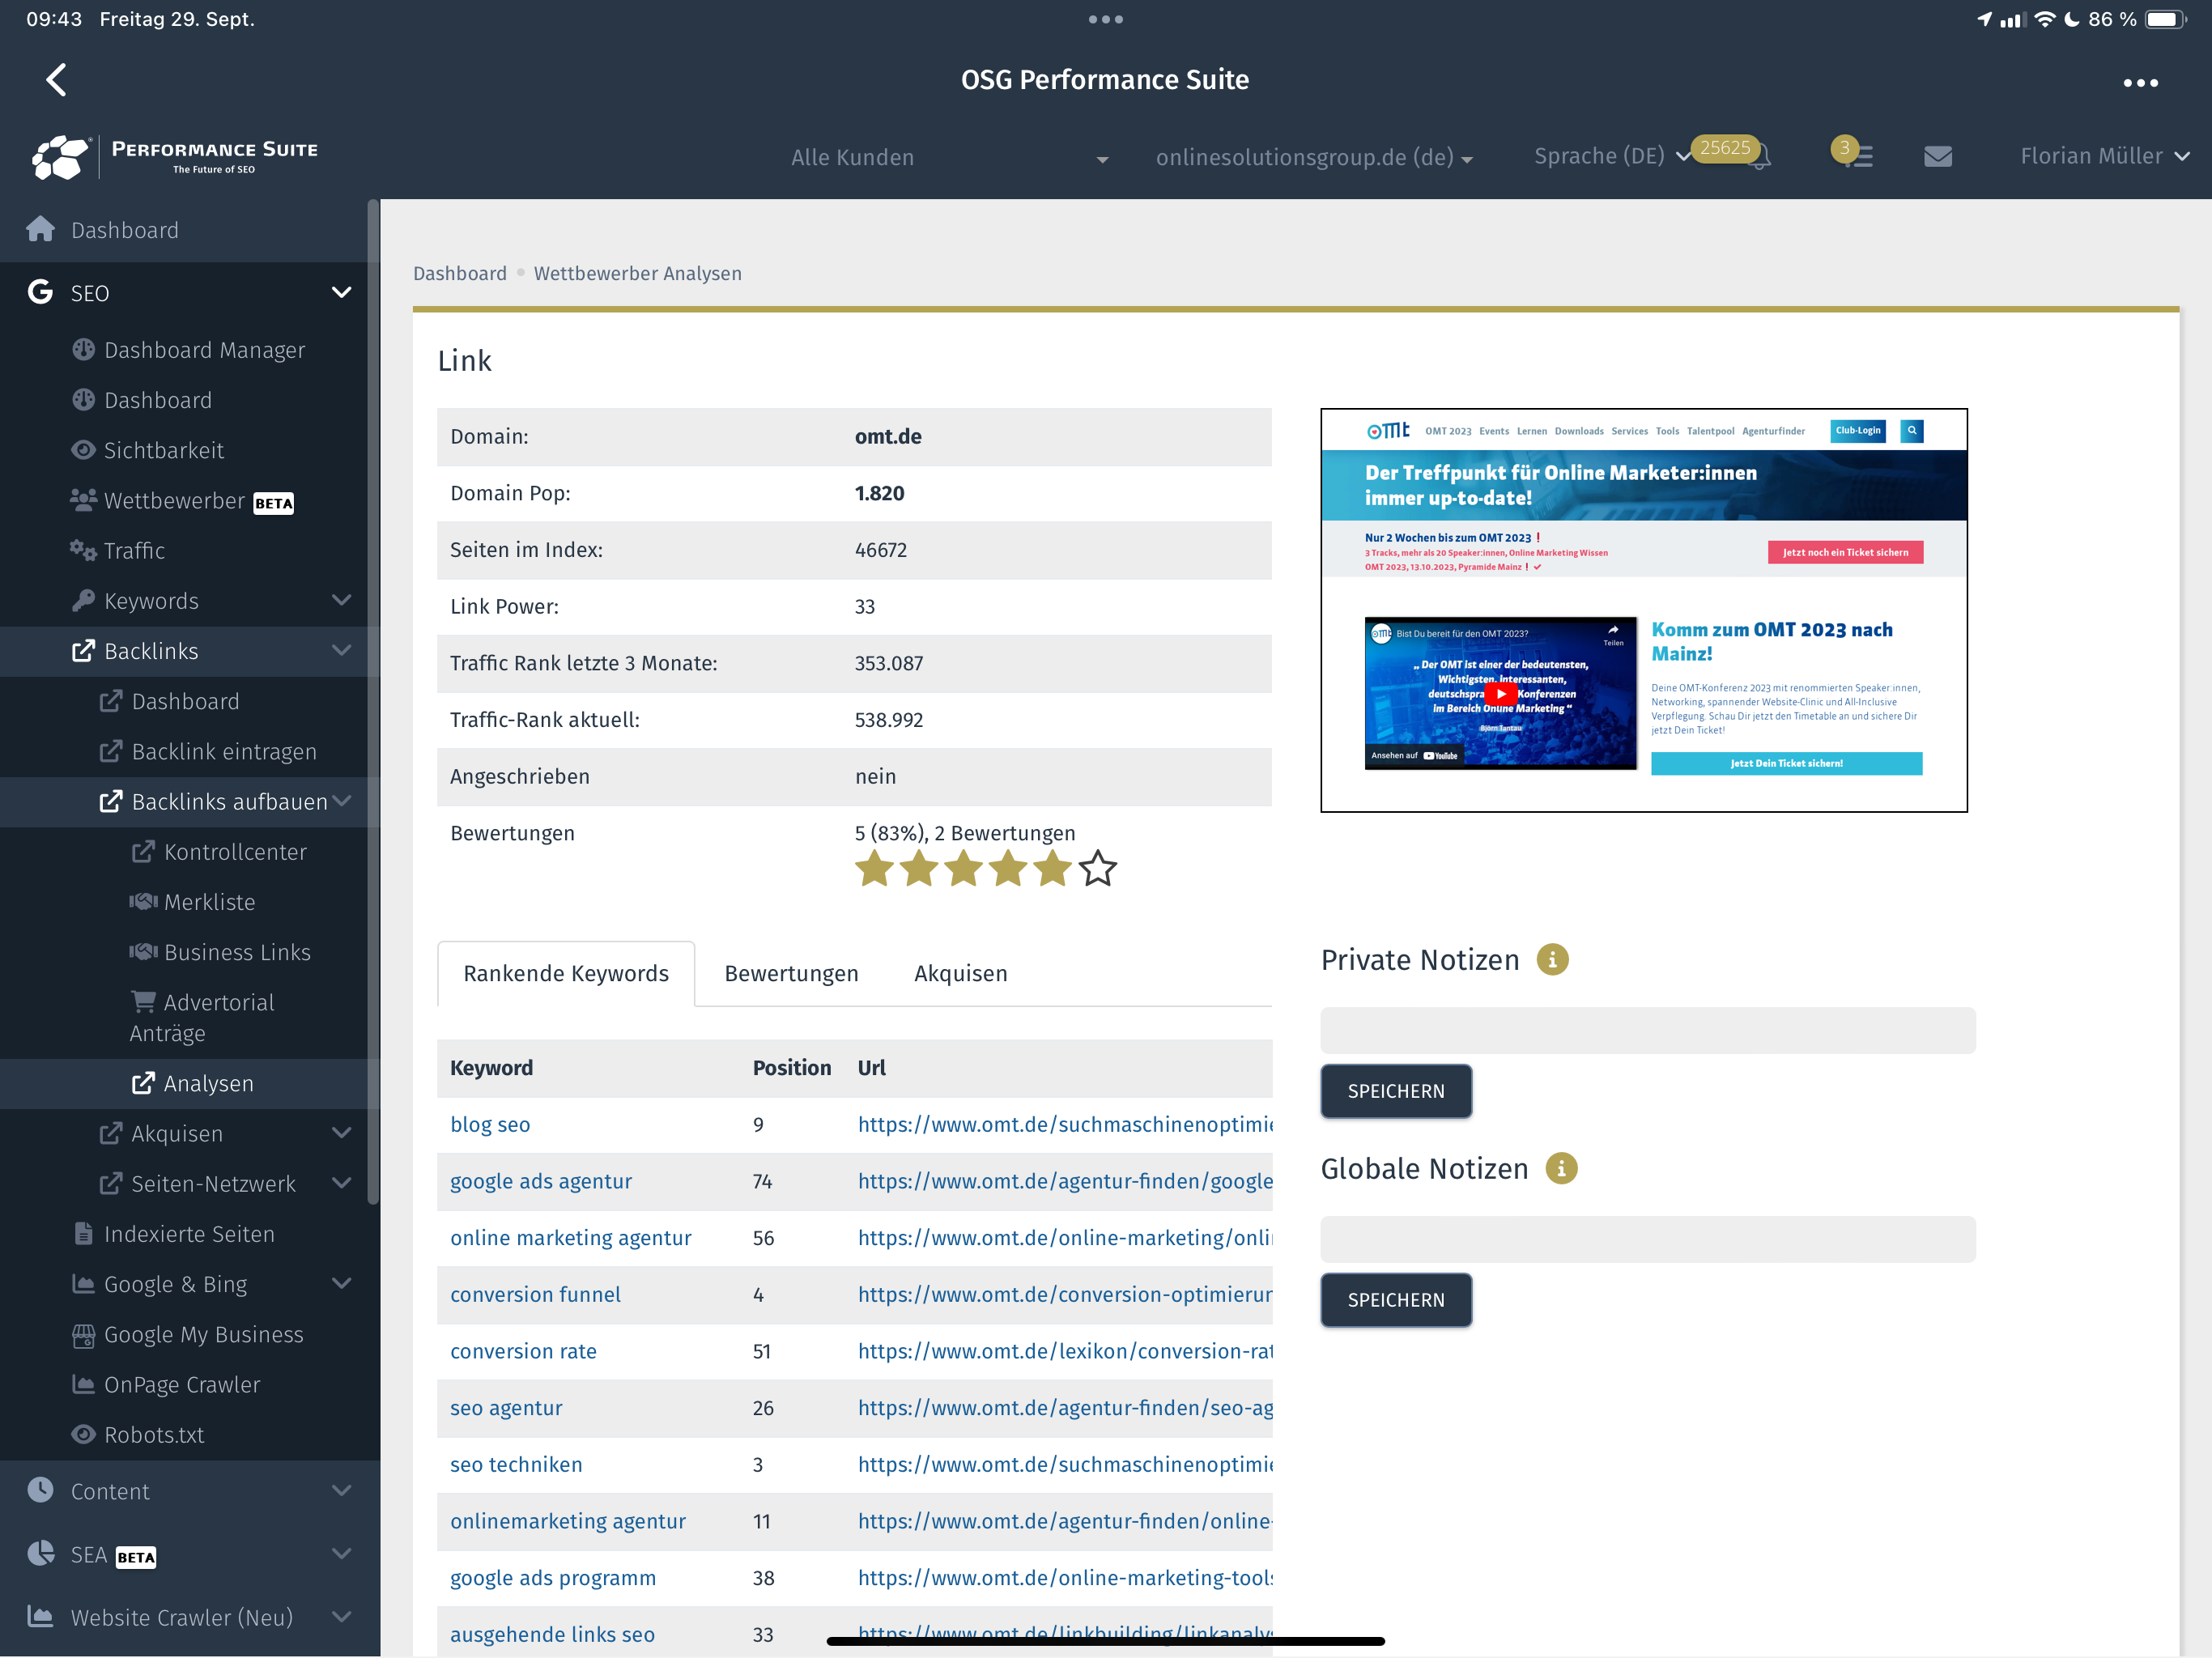2212x1658 pixels.
Task: Click the Wettbewerber Analysen breadcrumb
Action: pos(638,273)
